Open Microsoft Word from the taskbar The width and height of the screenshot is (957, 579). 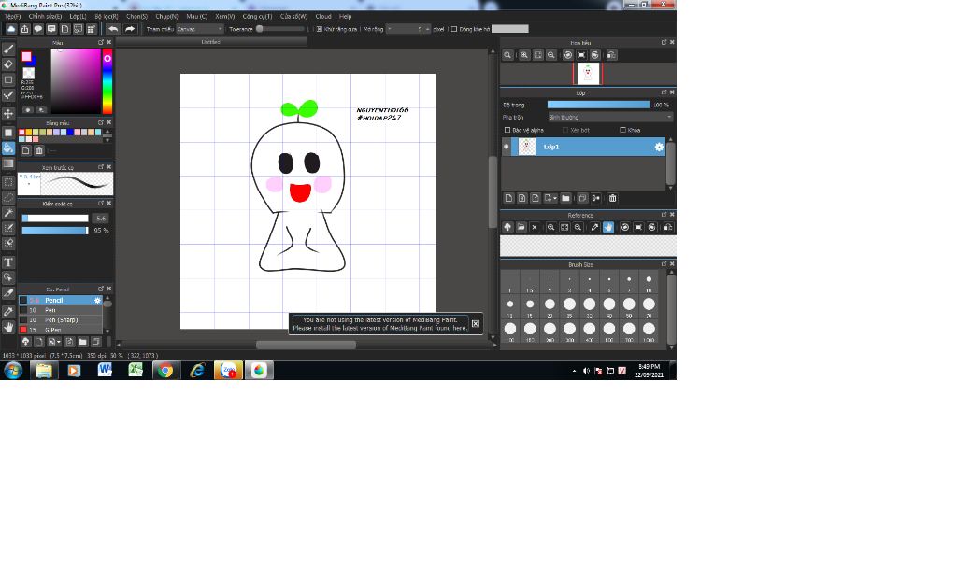point(105,371)
